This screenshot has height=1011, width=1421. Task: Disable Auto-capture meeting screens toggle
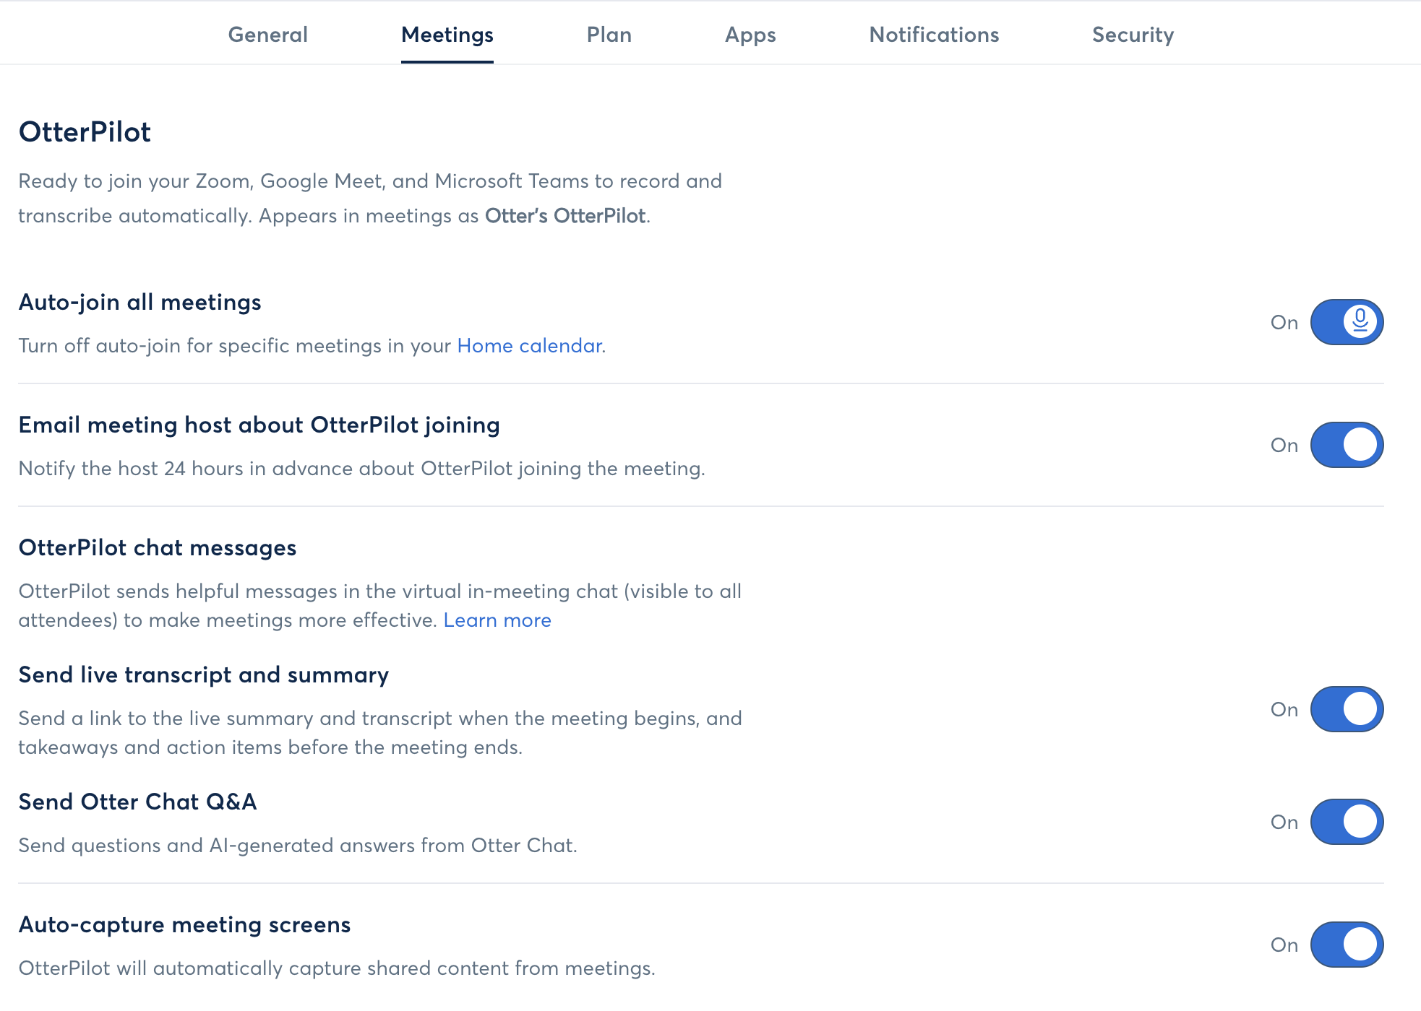click(x=1347, y=945)
